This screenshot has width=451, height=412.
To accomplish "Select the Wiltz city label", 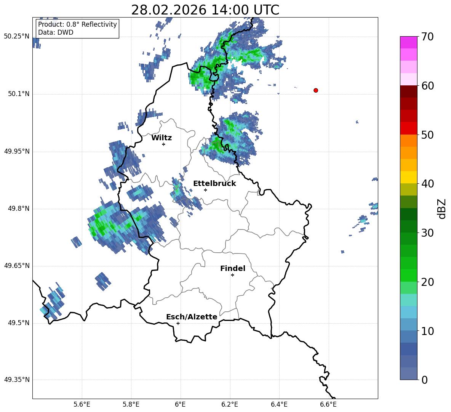I will point(162,138).
